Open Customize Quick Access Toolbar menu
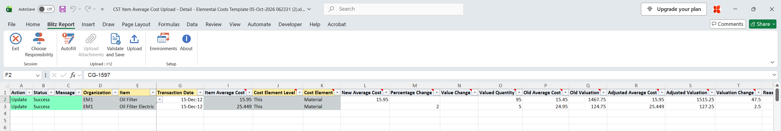 point(102,9)
